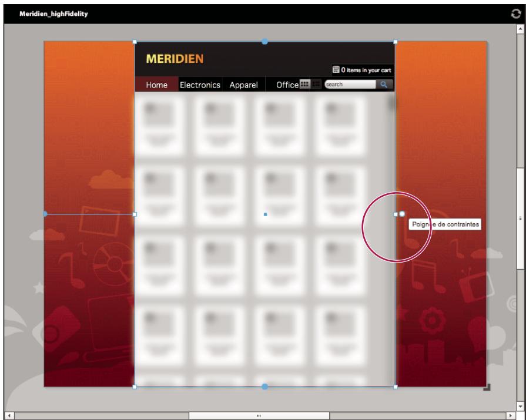Click the 'Poignée de contraintes' tooltip
Image resolution: width=526 pixels, height=420 pixels.
click(x=445, y=224)
